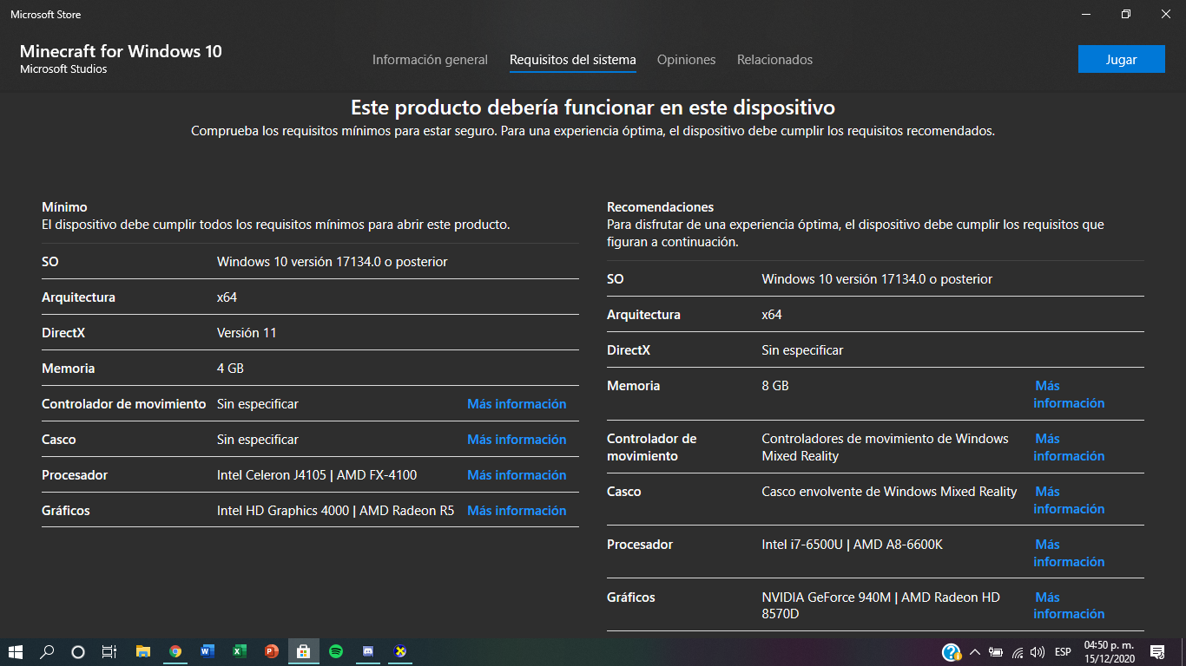Switch to Información general tab
This screenshot has width=1186, height=666.
pos(430,60)
